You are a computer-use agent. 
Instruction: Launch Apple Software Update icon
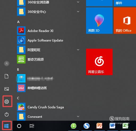[21, 40]
